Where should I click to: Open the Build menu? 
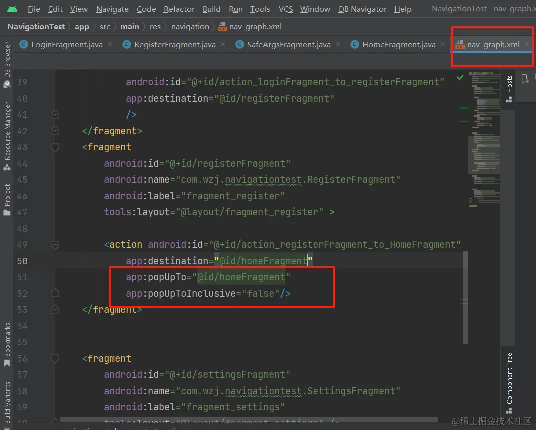coord(211,9)
